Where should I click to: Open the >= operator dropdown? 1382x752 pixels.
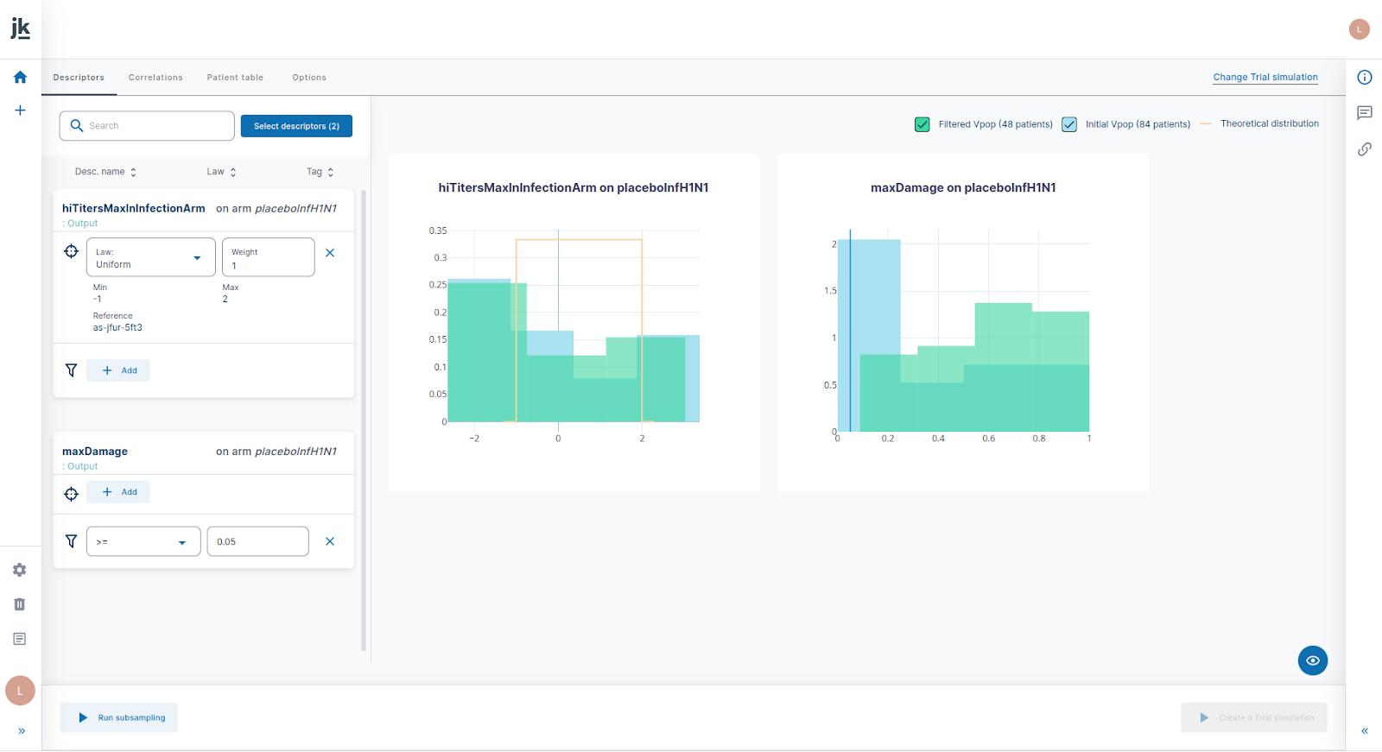(x=143, y=541)
